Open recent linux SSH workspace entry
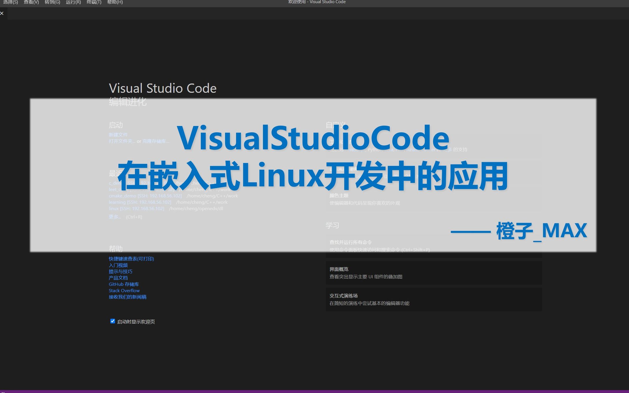The image size is (629, 393). coord(114,208)
